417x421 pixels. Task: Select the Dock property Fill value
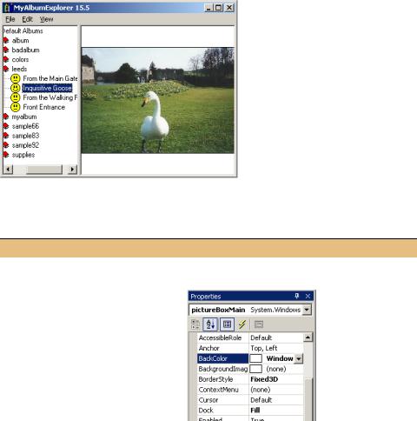click(255, 411)
